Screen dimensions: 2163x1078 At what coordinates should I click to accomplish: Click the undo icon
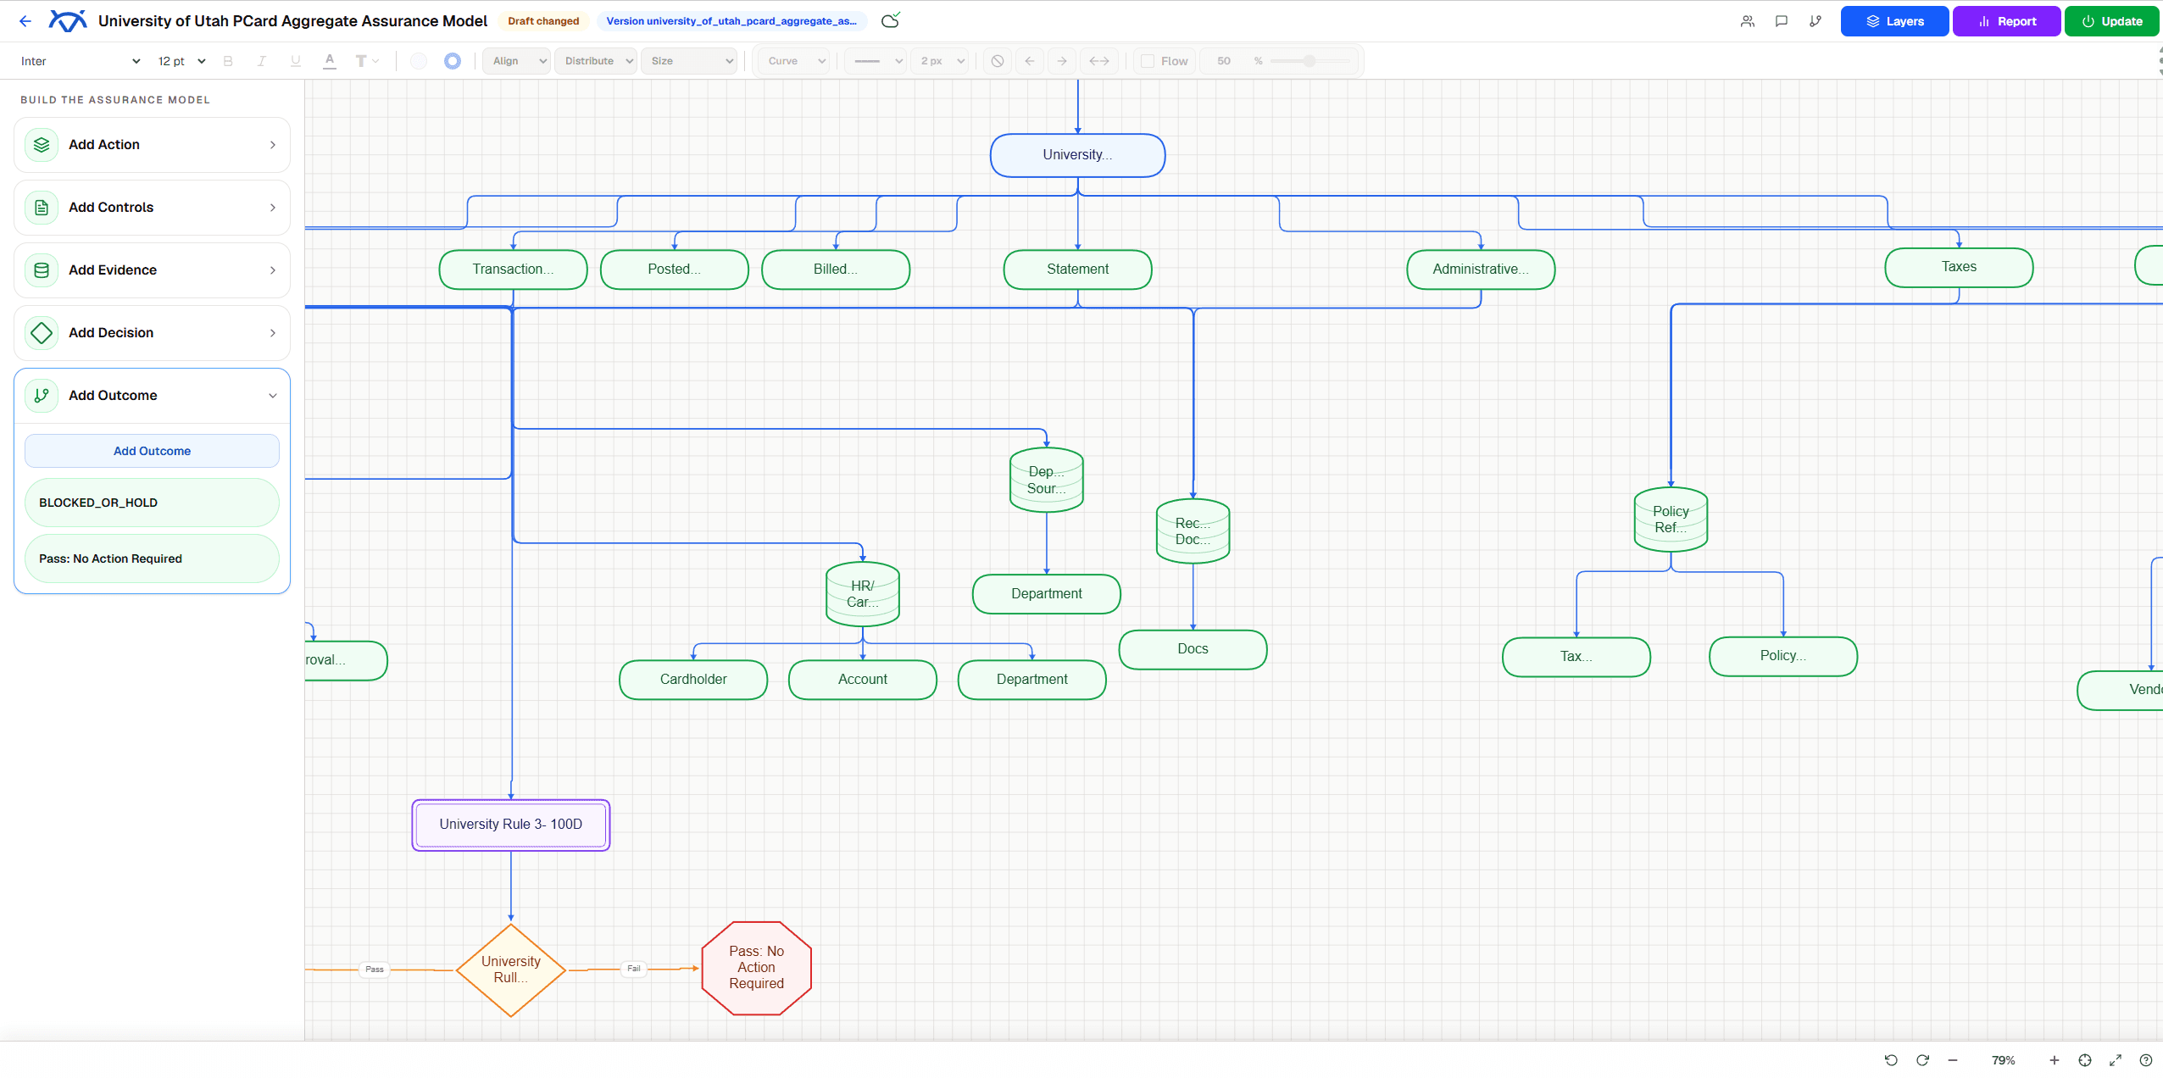[x=1891, y=1060]
